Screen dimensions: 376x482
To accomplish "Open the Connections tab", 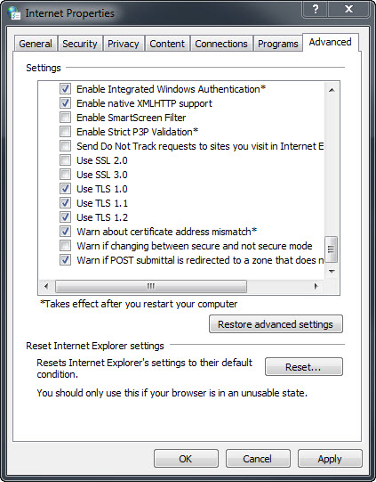I will [221, 44].
